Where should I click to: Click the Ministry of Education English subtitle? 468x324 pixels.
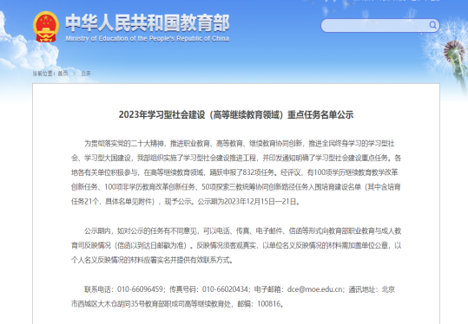tap(148, 38)
